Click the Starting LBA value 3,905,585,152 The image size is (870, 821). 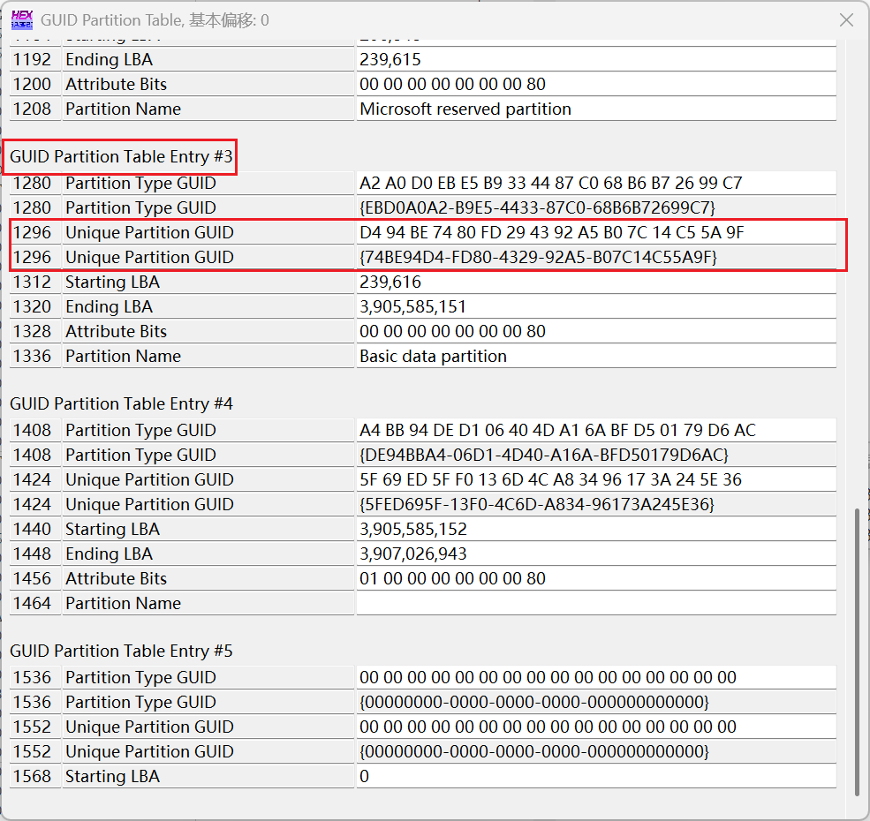(412, 529)
